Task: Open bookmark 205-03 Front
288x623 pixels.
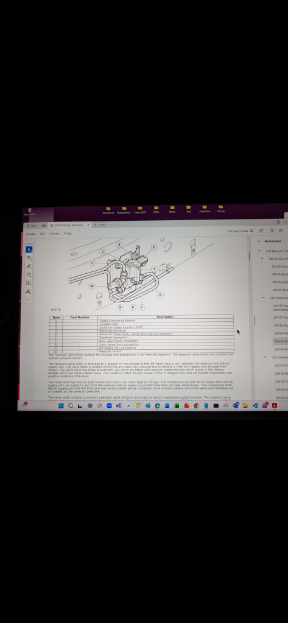Action: coord(282,381)
